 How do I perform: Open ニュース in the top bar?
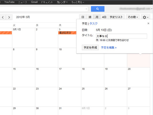point(23,2)
